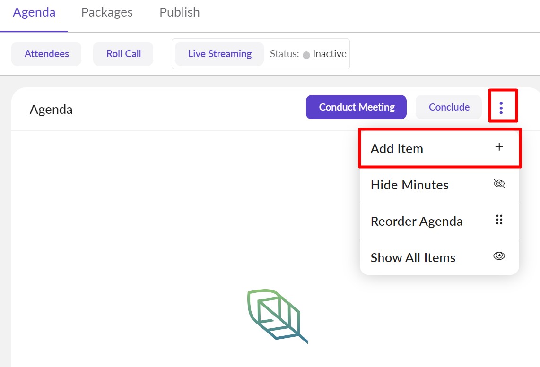Image resolution: width=540 pixels, height=367 pixels.
Task: Click the plus icon beside Add Item
Action: (x=499, y=147)
